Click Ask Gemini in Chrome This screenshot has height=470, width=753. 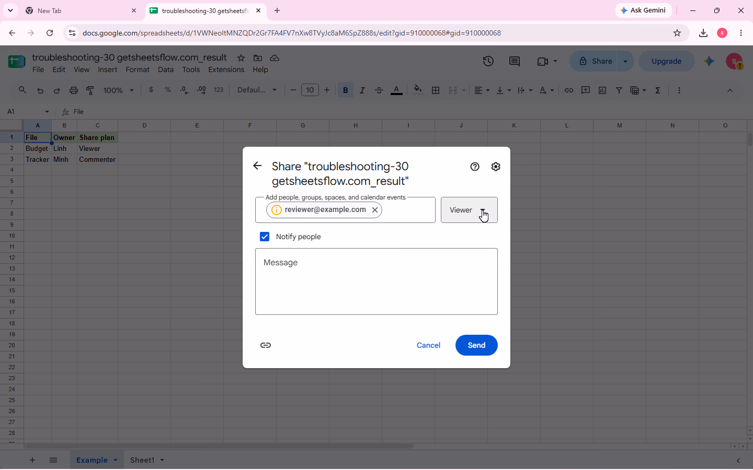pyautogui.click(x=644, y=10)
